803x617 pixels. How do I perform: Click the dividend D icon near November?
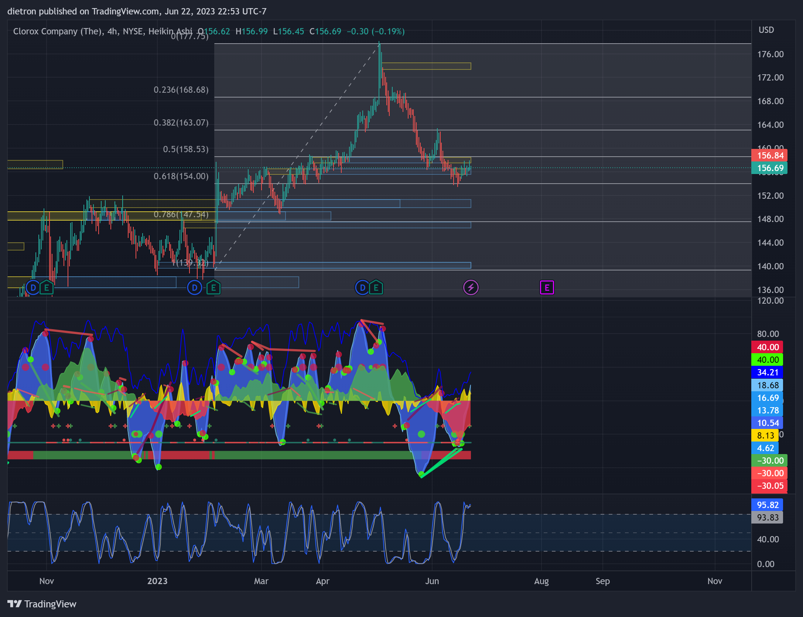point(33,287)
